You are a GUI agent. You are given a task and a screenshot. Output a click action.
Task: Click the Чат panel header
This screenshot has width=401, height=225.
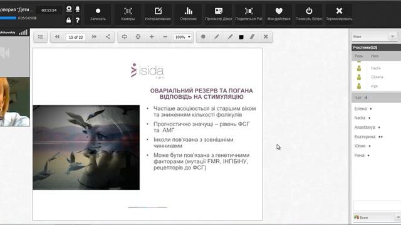tap(376, 97)
